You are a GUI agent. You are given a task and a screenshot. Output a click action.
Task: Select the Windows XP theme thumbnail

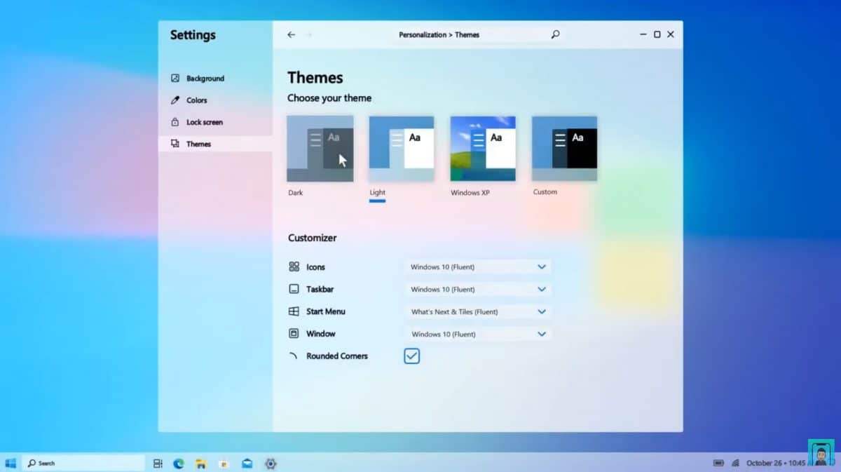coord(482,147)
